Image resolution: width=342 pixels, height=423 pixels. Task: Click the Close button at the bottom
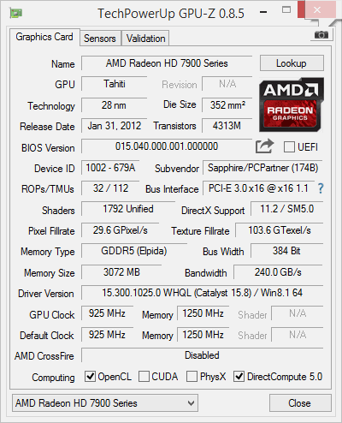point(300,403)
